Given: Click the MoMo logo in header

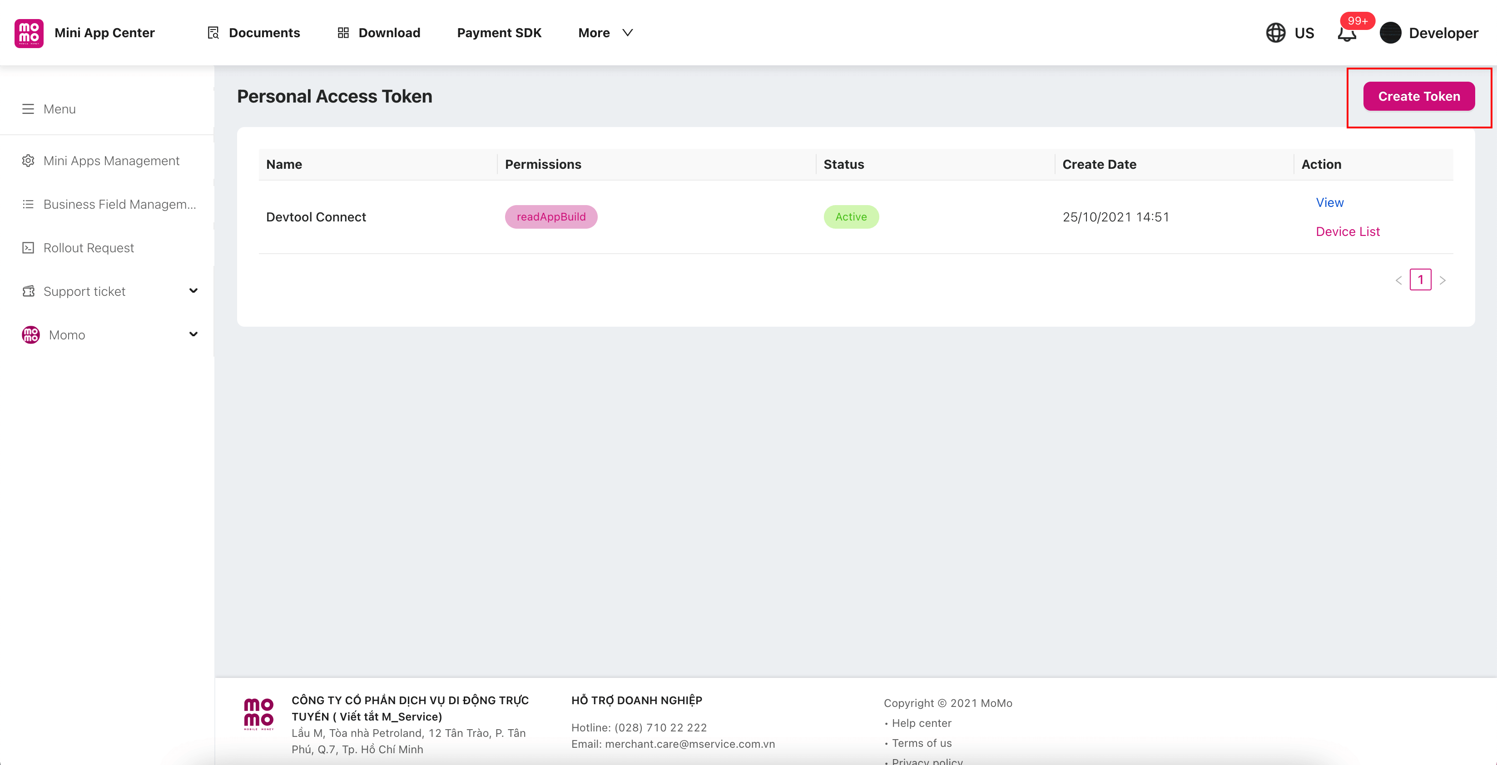Looking at the screenshot, I should (x=29, y=33).
